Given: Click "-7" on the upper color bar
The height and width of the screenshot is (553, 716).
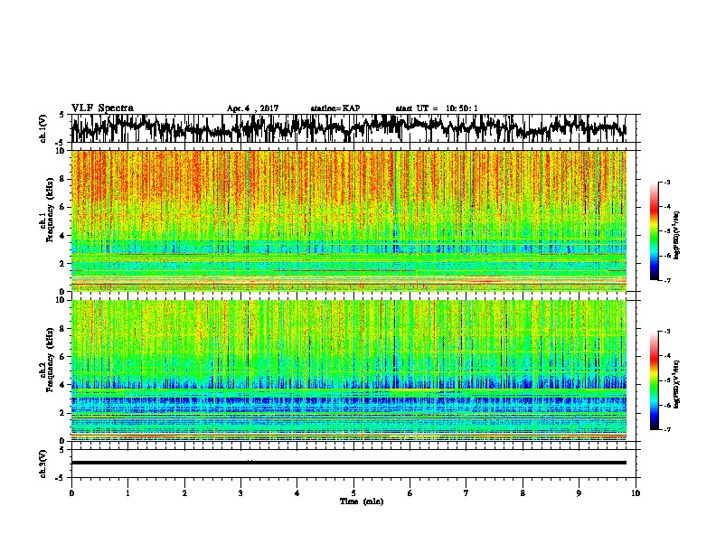Looking at the screenshot, I should point(666,280).
